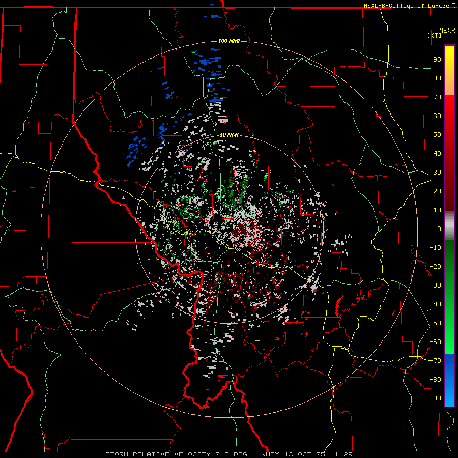The width and height of the screenshot is (458, 458).
Task: Click the -70 knot scale value
Action: [x=435, y=361]
